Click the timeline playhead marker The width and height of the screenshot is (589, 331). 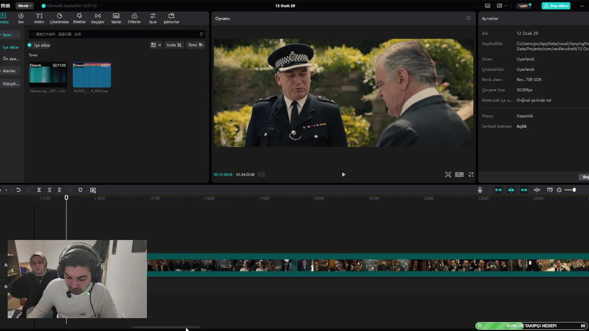pyautogui.click(x=66, y=198)
